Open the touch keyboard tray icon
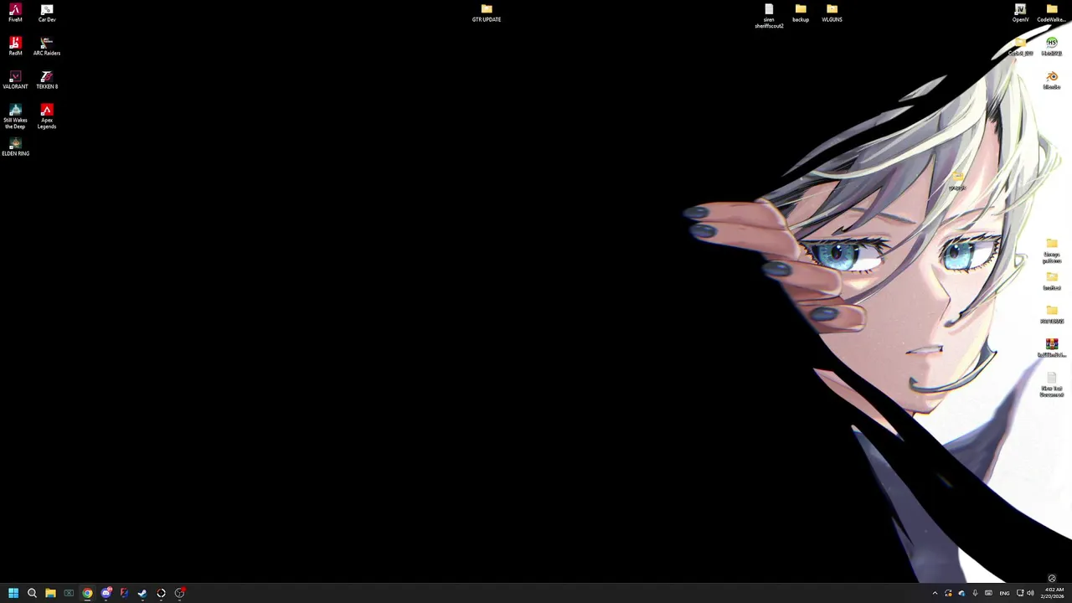The height and width of the screenshot is (603, 1072). click(988, 593)
